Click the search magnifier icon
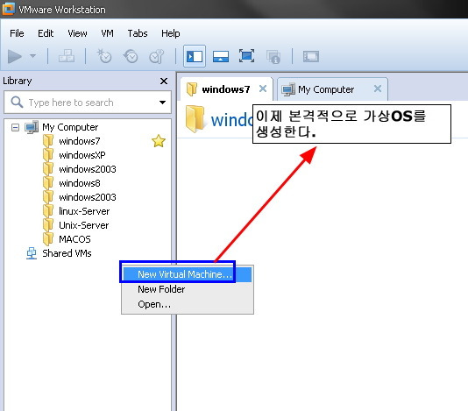The image size is (468, 411). click(17, 103)
